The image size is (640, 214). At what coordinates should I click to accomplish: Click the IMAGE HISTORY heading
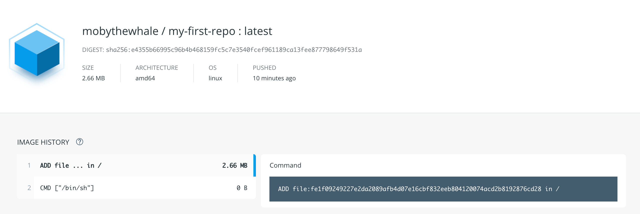(43, 142)
